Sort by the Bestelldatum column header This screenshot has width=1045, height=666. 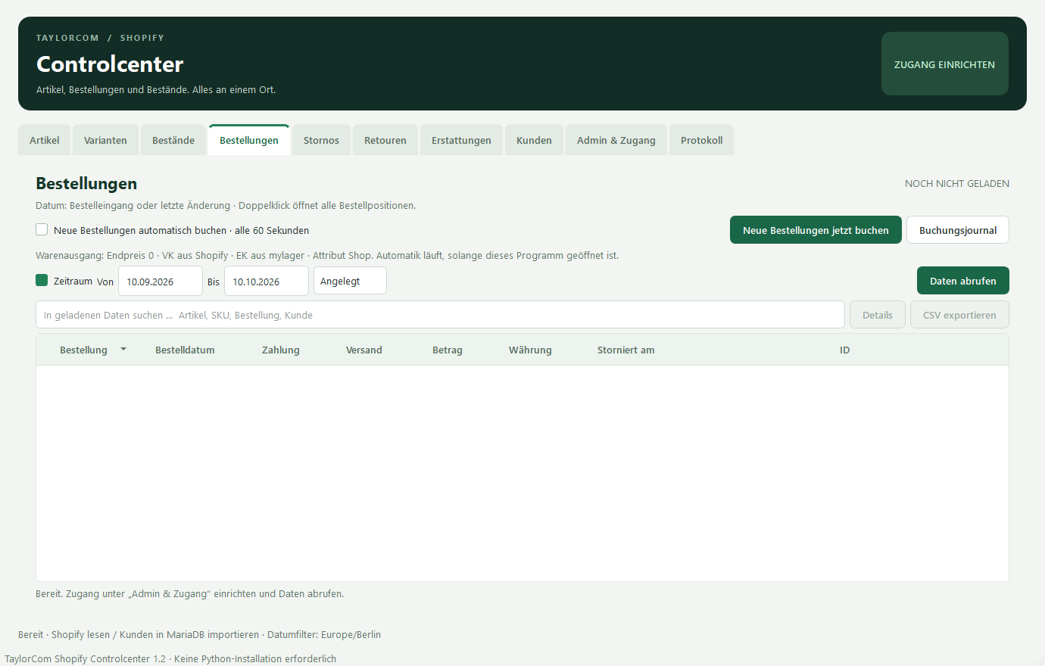[185, 350]
